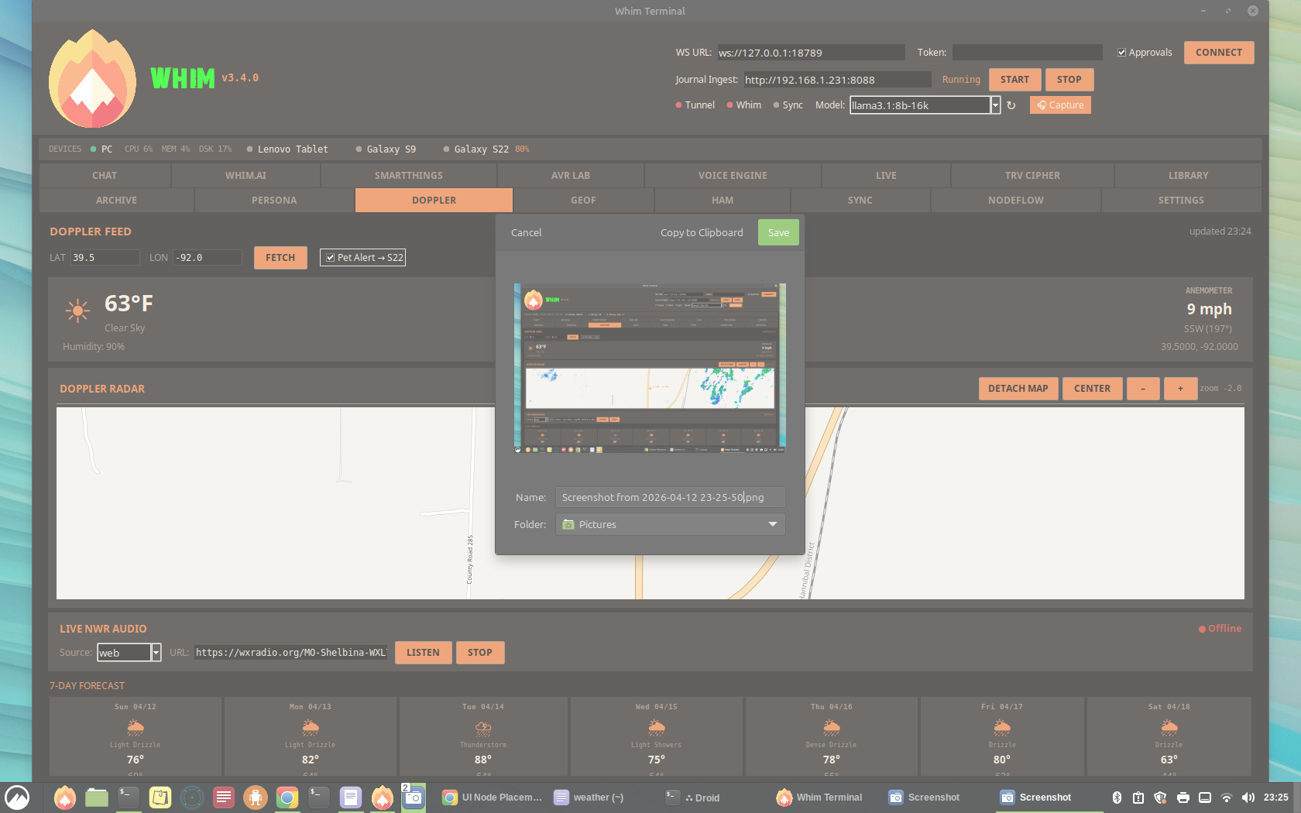The width and height of the screenshot is (1301, 813).
Task: Open the SETTINGS tab
Action: coord(1181,200)
